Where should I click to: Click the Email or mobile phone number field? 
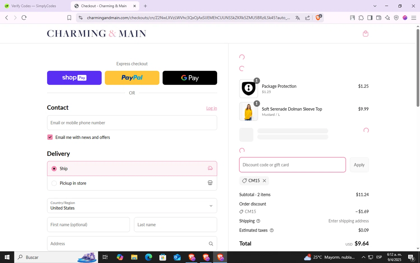pyautogui.click(x=132, y=123)
